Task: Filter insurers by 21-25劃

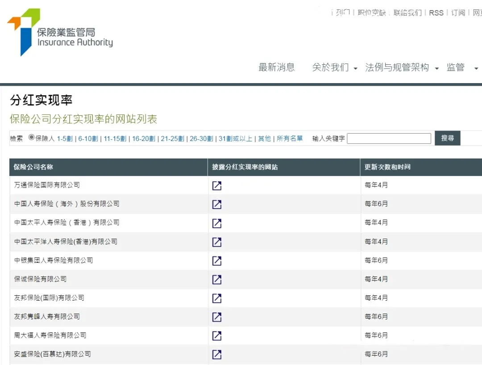Action: click(x=172, y=138)
